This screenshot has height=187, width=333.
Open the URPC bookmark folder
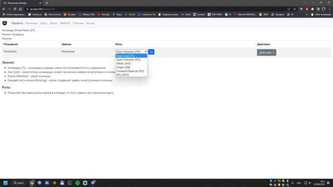point(264,15)
